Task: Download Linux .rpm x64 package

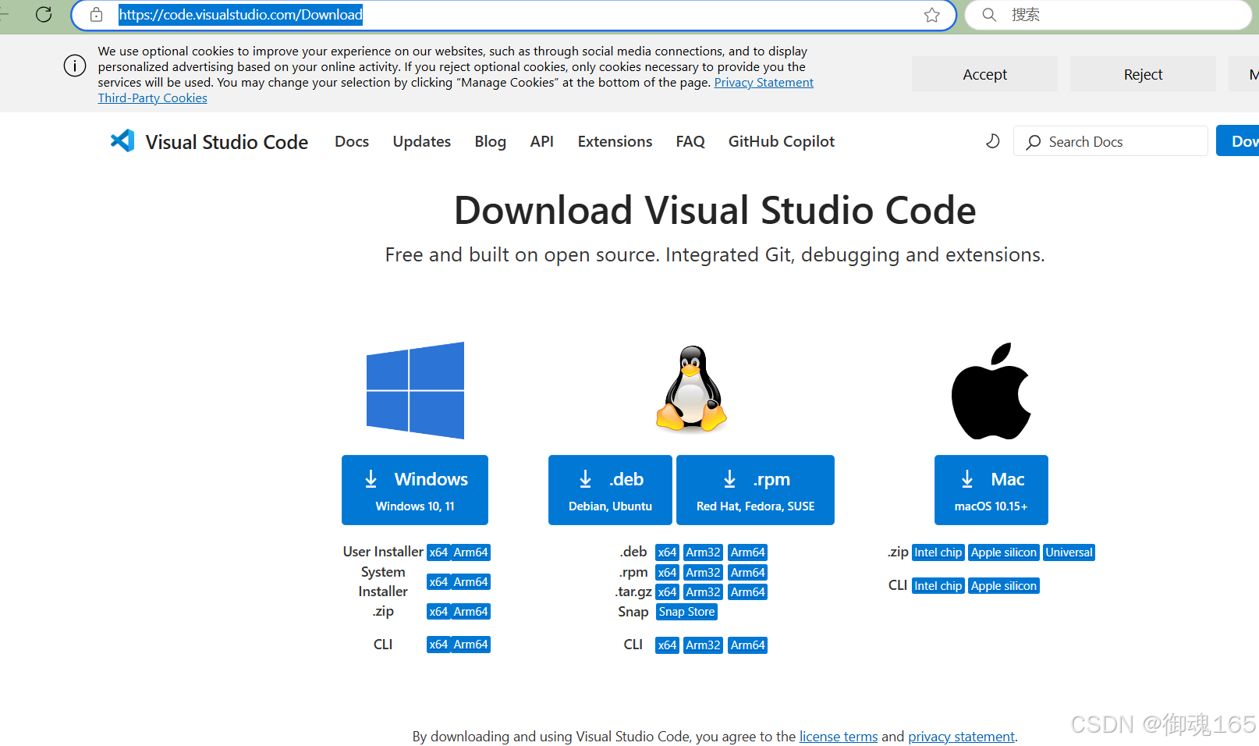Action: point(667,573)
